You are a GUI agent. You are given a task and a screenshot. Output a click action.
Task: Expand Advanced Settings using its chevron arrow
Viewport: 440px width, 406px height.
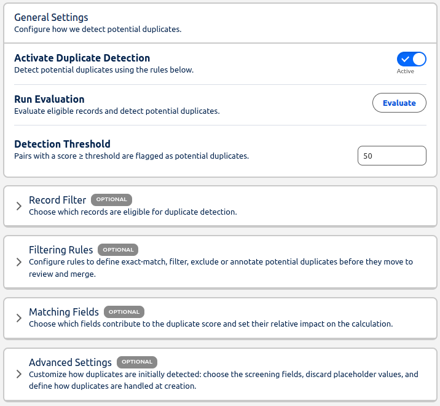[x=19, y=374]
